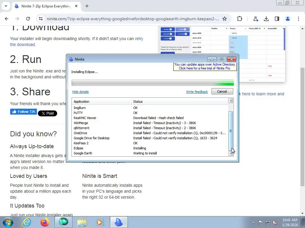Open Action Center flag icon
The width and height of the screenshot is (305, 228).
pyautogui.click(x=260, y=222)
